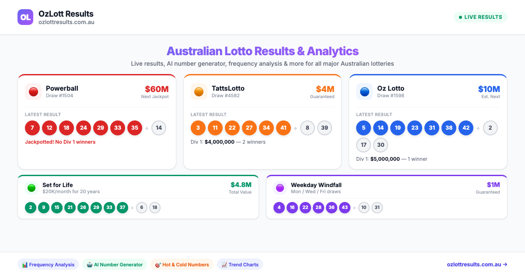Click the green Set for Life icon
525x276 pixels.
(x=31, y=188)
